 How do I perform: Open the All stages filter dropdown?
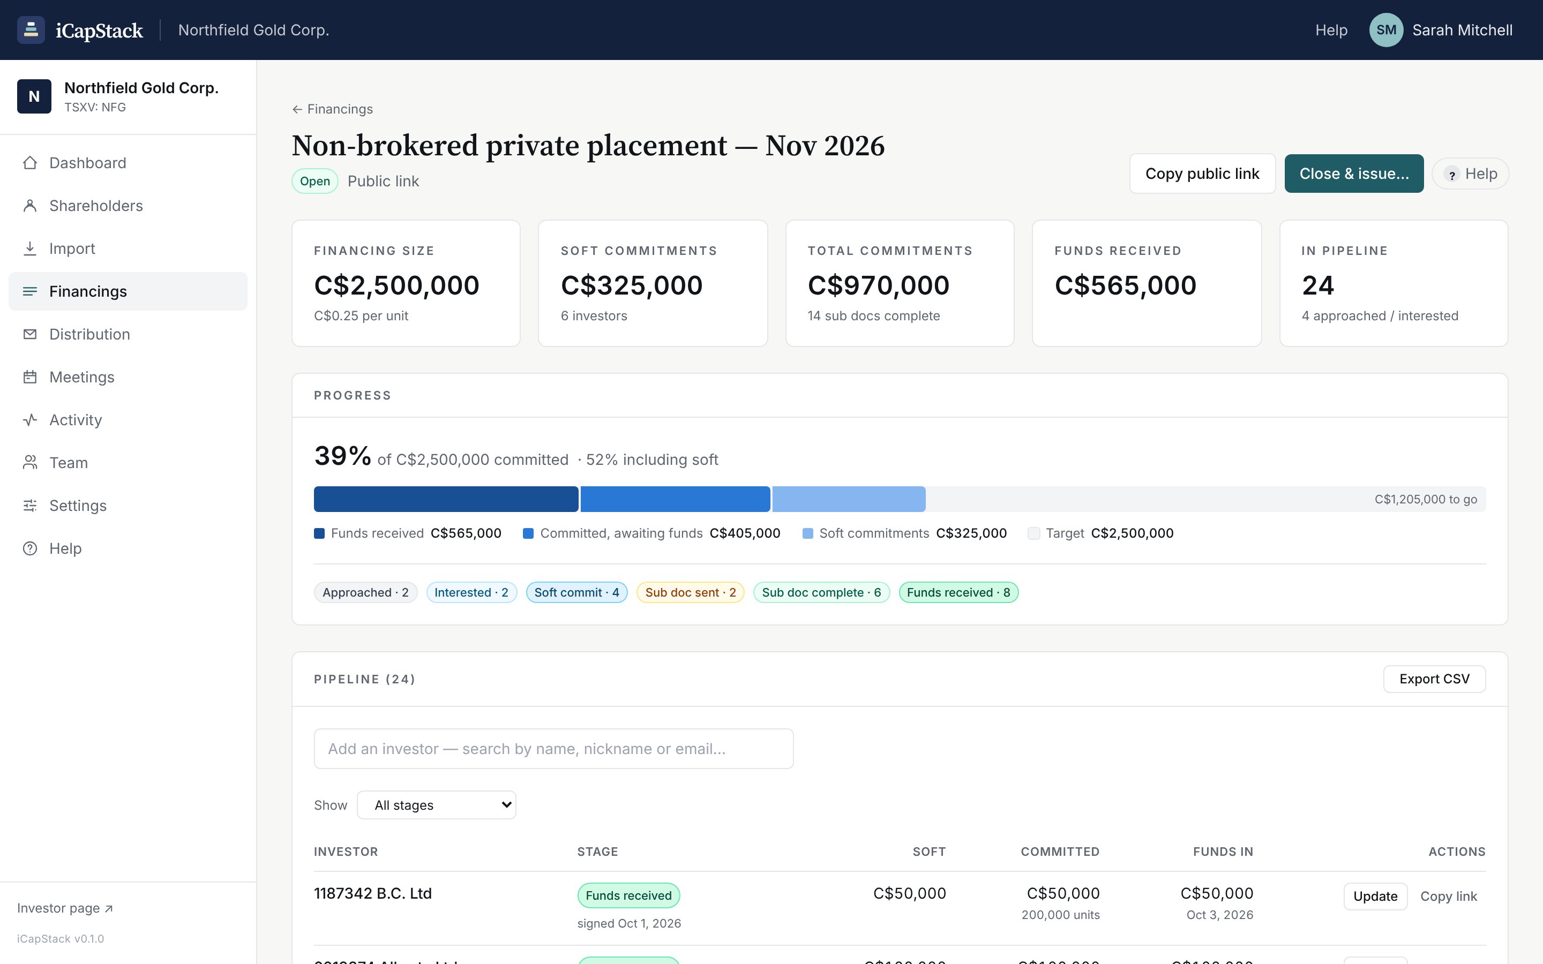point(437,805)
